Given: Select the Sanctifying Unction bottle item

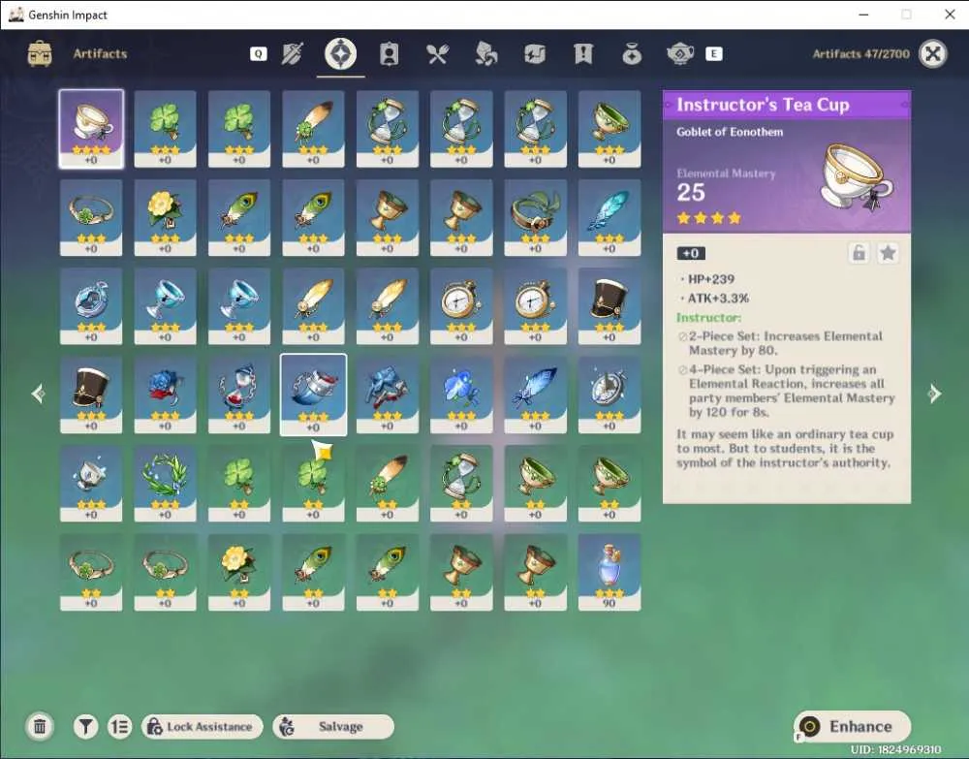Looking at the screenshot, I should 610,572.
